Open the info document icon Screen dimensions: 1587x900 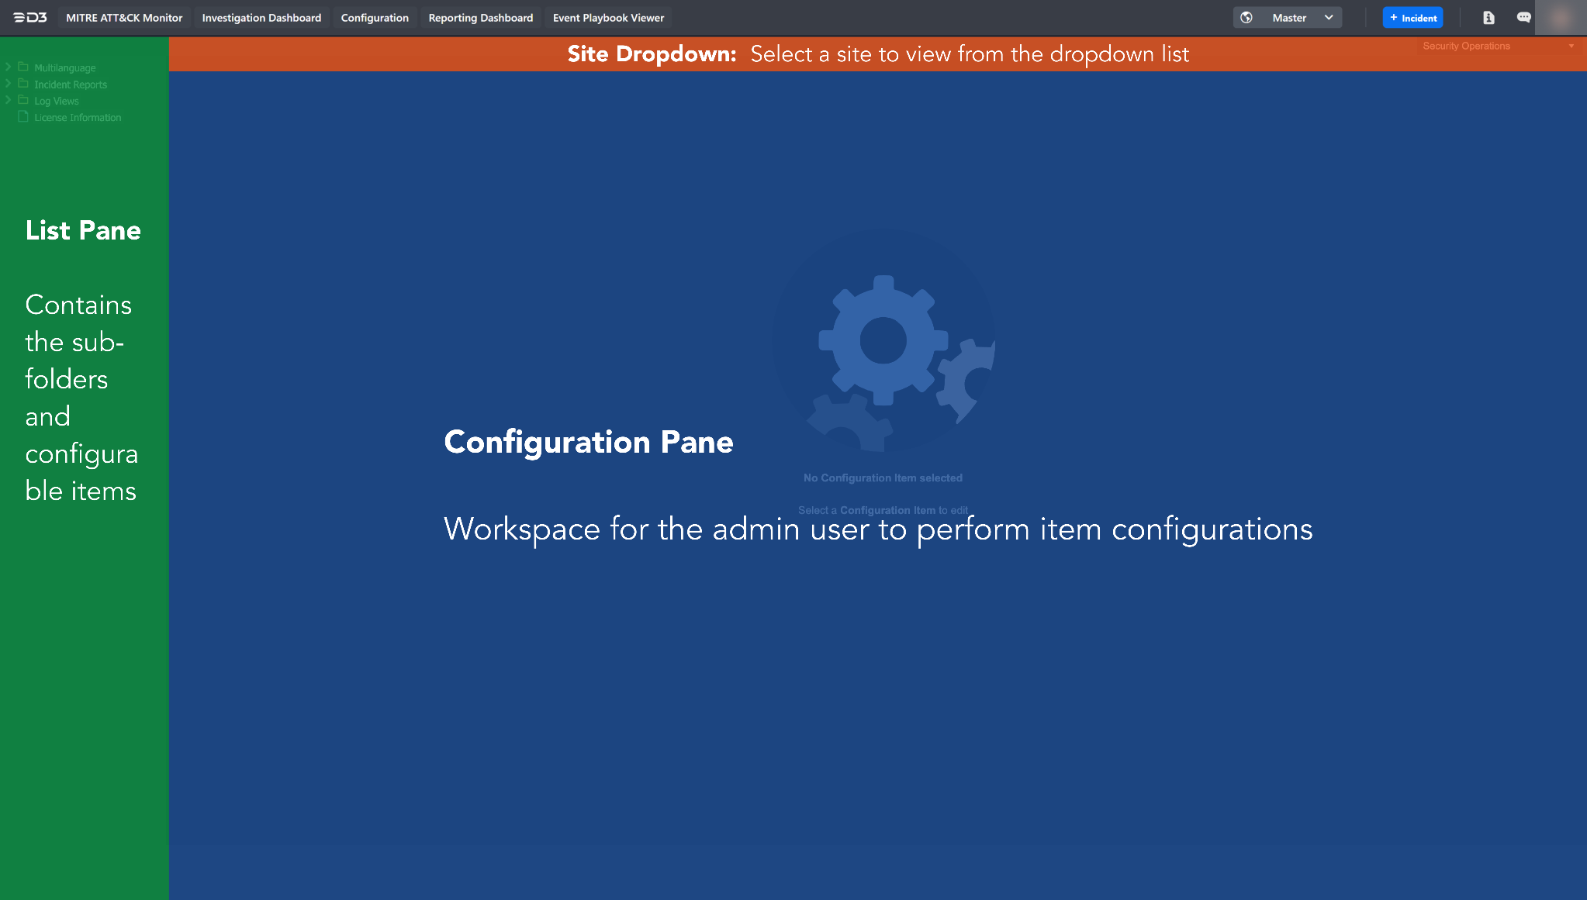pos(1488,17)
